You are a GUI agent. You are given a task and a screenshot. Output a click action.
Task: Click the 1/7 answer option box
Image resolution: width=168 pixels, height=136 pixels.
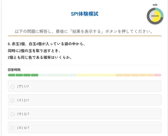pos(85,86)
